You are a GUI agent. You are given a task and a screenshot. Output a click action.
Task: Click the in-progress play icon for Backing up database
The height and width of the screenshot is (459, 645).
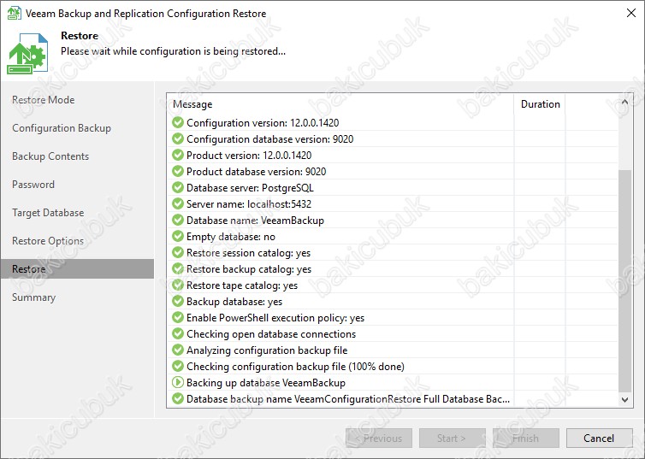[x=178, y=383]
